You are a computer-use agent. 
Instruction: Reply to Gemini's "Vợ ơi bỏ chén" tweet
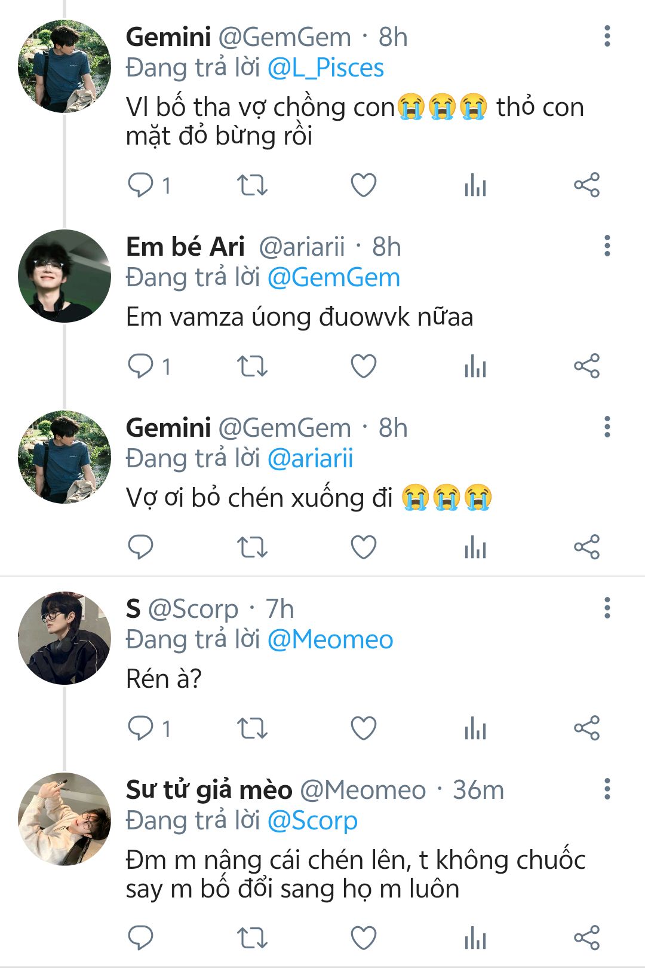(x=141, y=547)
